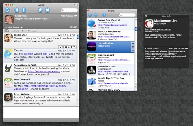Refresh tweets in Syrinx toolbar
Image resolution: width=193 pixels, height=126 pixels.
click(7, 10)
